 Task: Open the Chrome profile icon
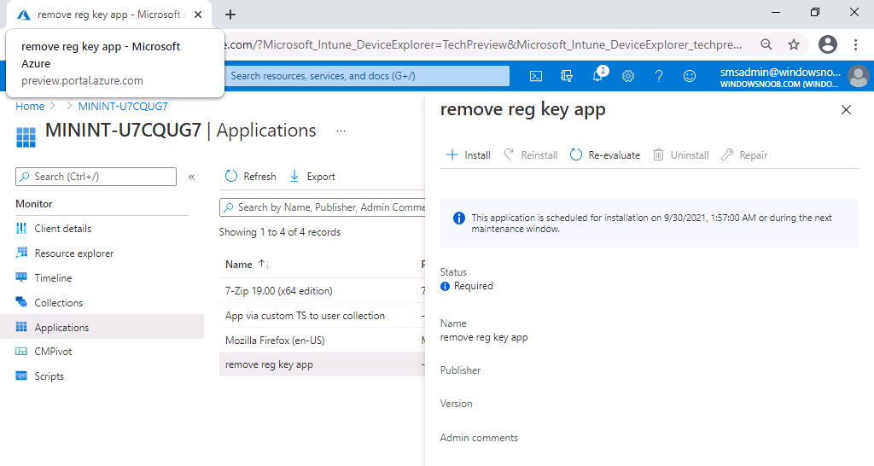coord(828,44)
